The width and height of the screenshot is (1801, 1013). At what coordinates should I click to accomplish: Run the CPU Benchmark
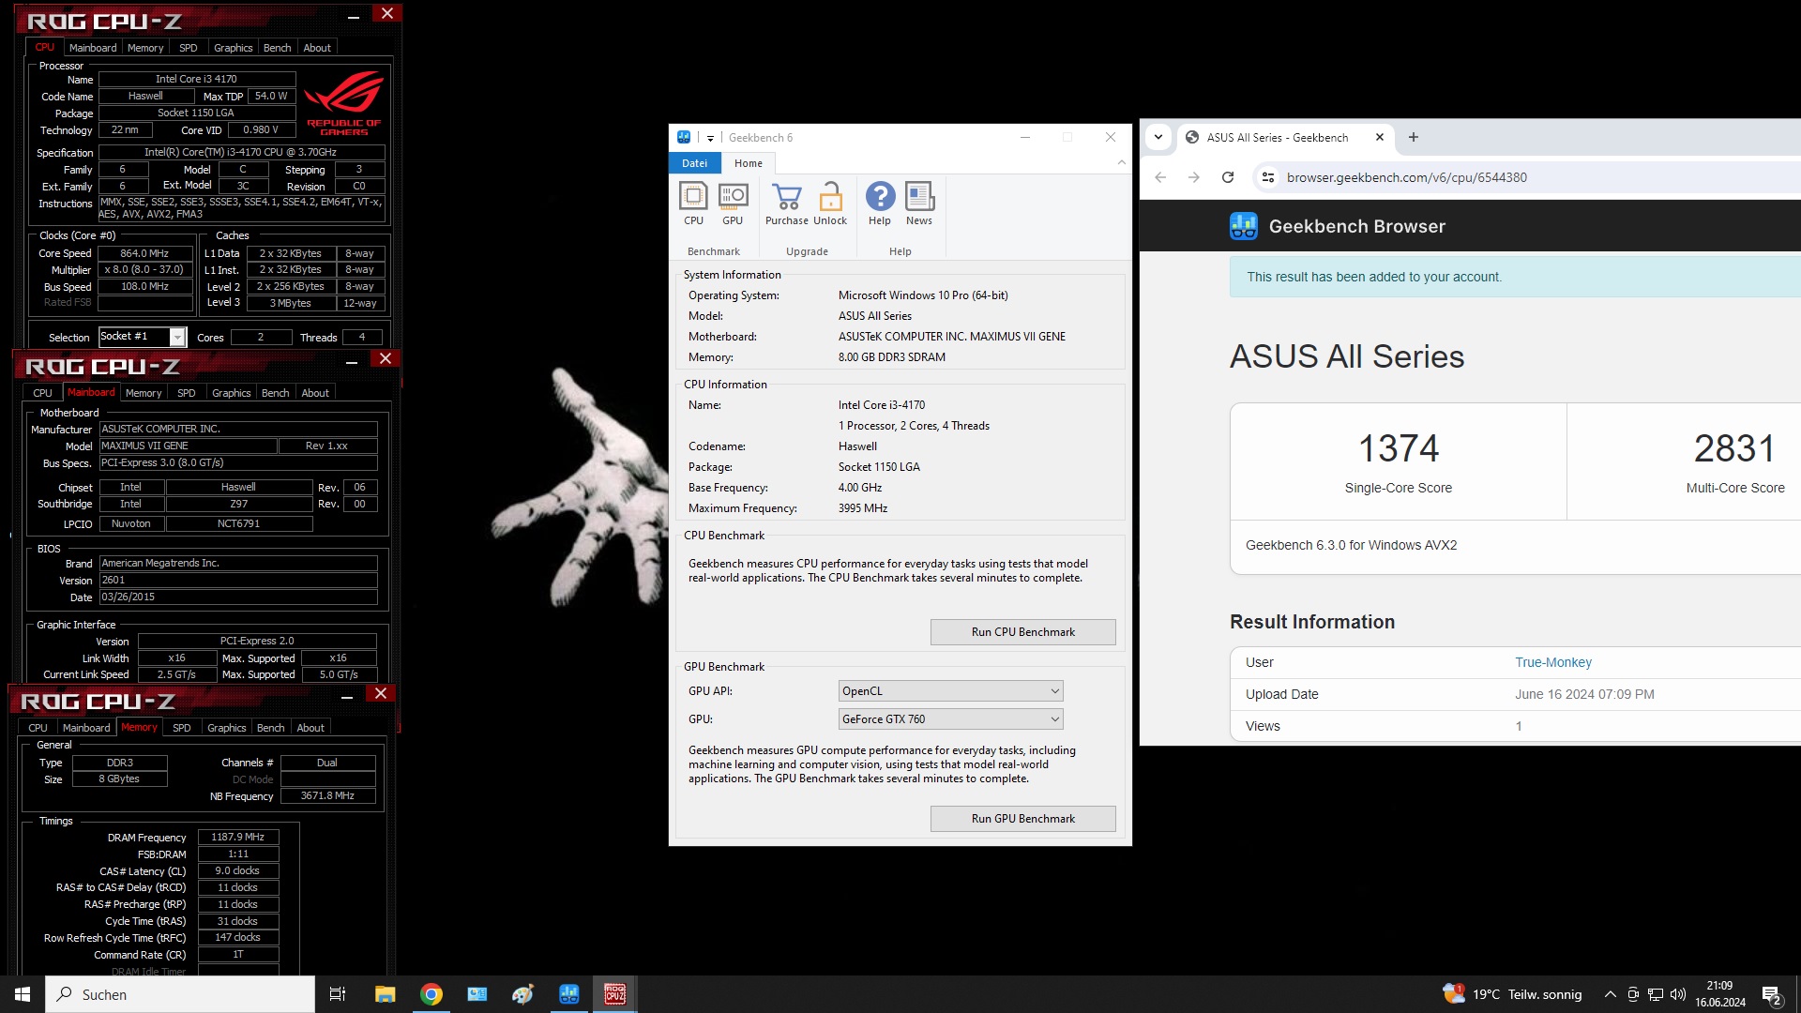[x=1022, y=632]
